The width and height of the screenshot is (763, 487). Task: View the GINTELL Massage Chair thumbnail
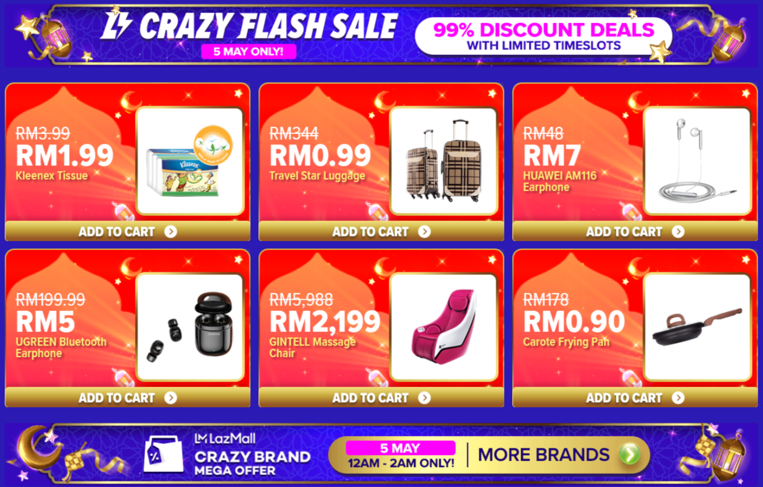point(443,327)
